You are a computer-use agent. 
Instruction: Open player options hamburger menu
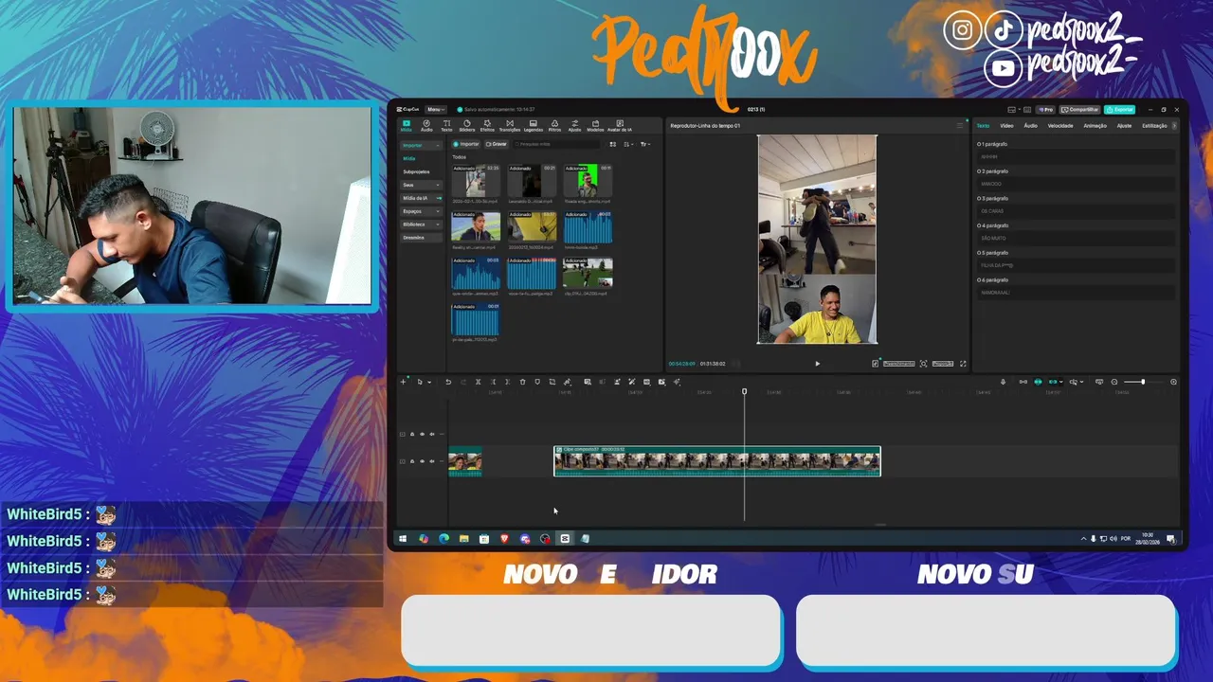click(959, 125)
